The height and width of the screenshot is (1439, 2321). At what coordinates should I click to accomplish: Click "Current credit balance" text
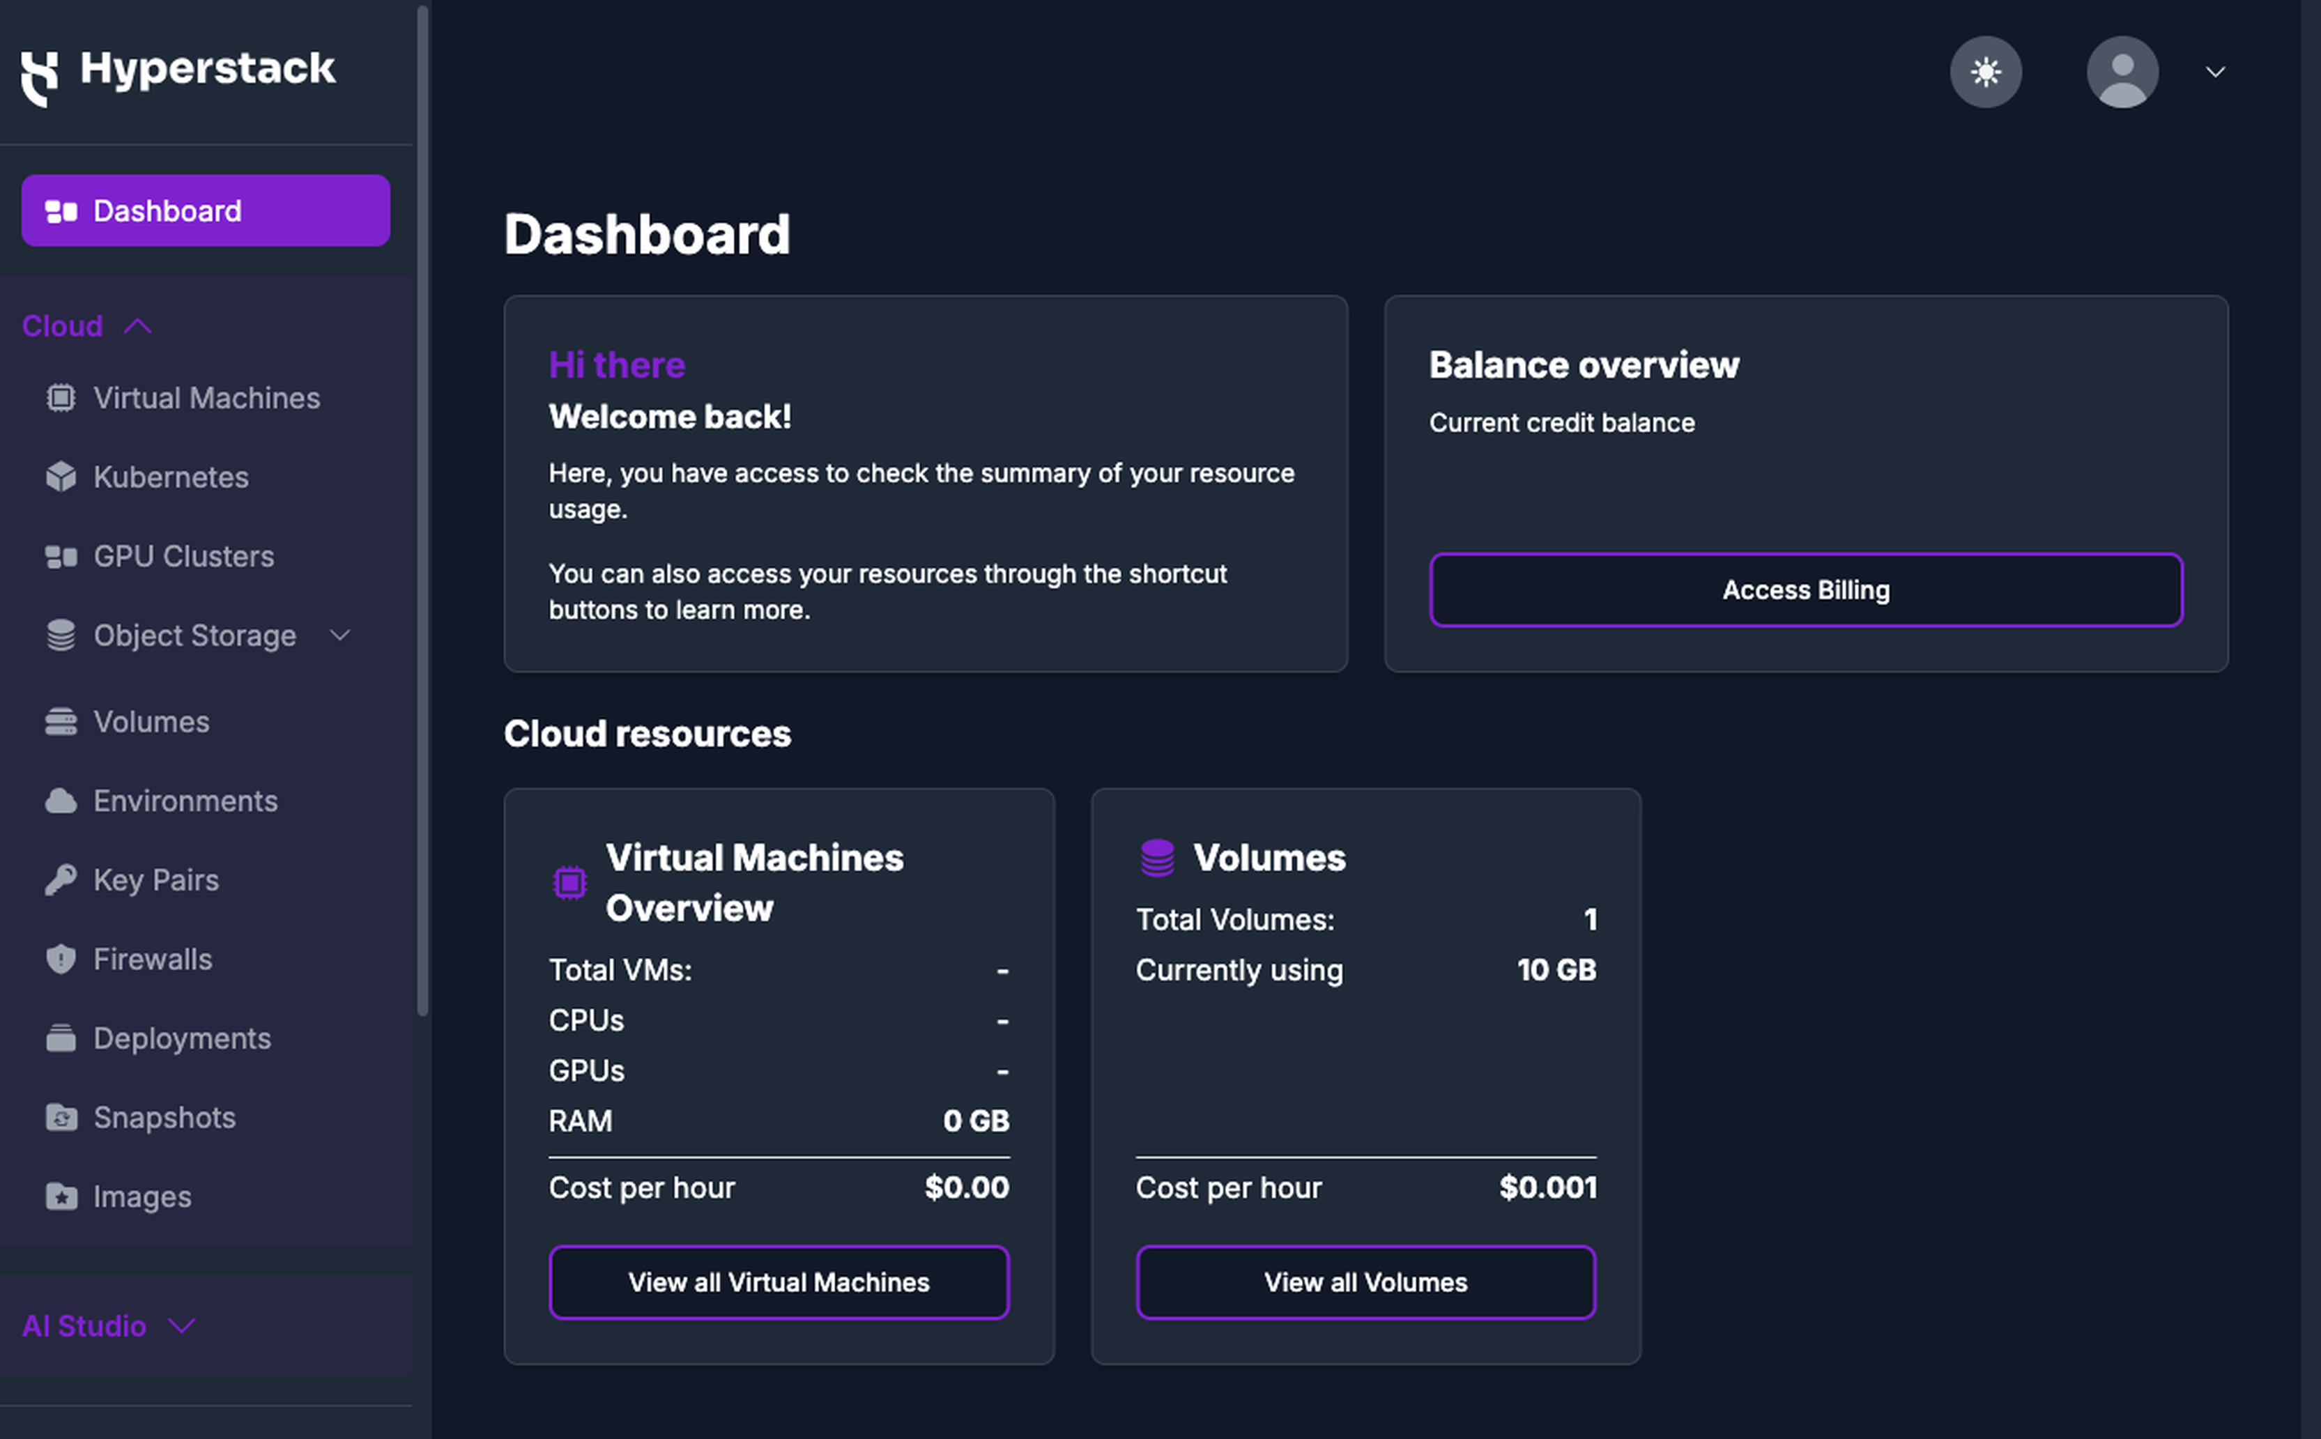[x=1561, y=422]
